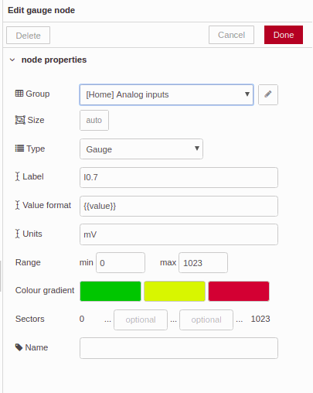Image resolution: width=313 pixels, height=393 pixels.
Task: Edit group with the pencil icon
Action: pyautogui.click(x=268, y=94)
